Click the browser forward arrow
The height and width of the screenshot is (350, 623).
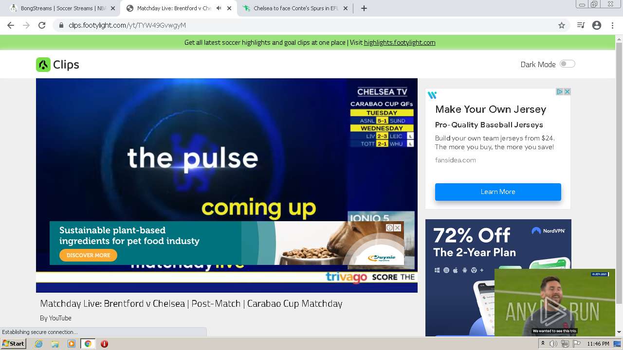coord(26,25)
